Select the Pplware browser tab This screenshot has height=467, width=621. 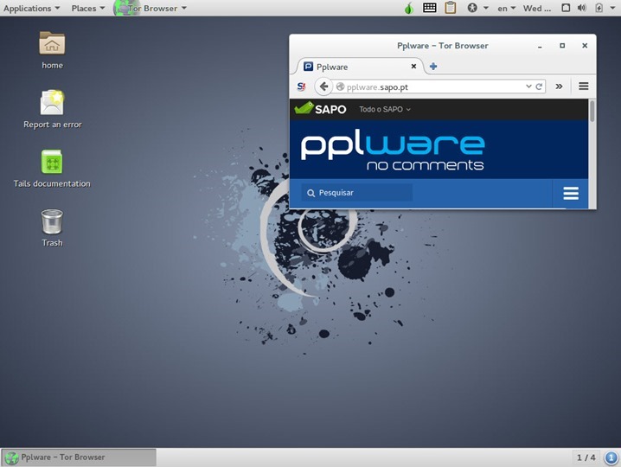[x=355, y=67]
